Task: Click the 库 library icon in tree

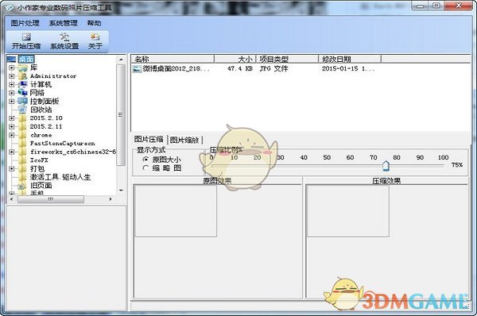Action: tap(22, 67)
